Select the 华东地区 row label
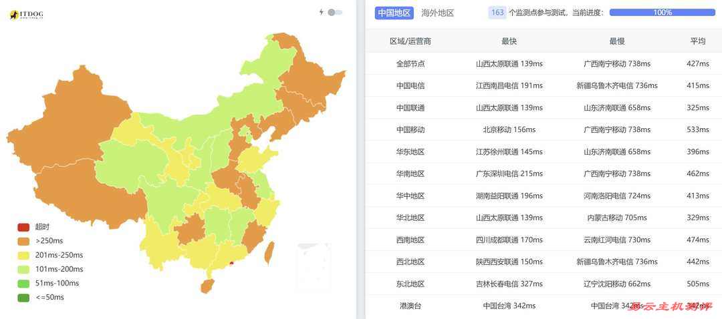This screenshot has height=319, width=722. [410, 151]
